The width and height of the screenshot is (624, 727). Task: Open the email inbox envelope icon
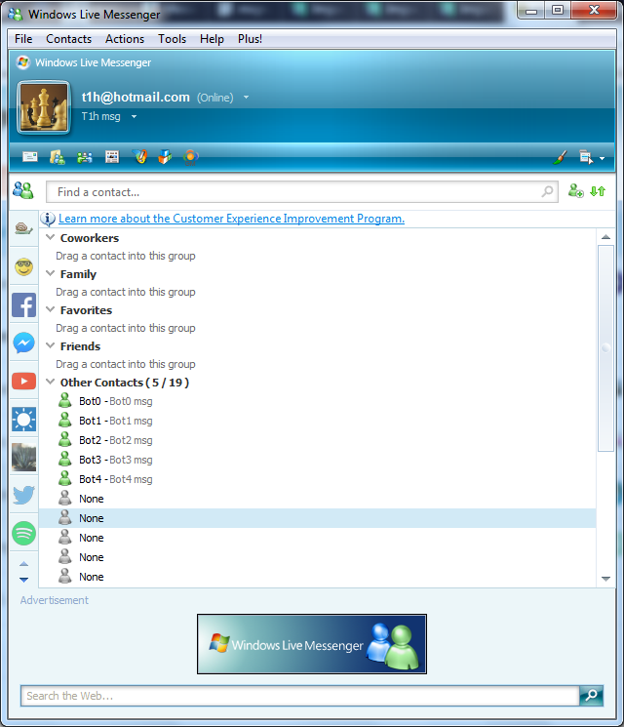(x=30, y=157)
